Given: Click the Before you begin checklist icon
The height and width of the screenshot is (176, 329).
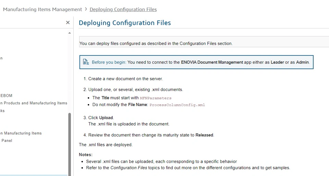Looking at the screenshot, I should (x=86, y=62).
